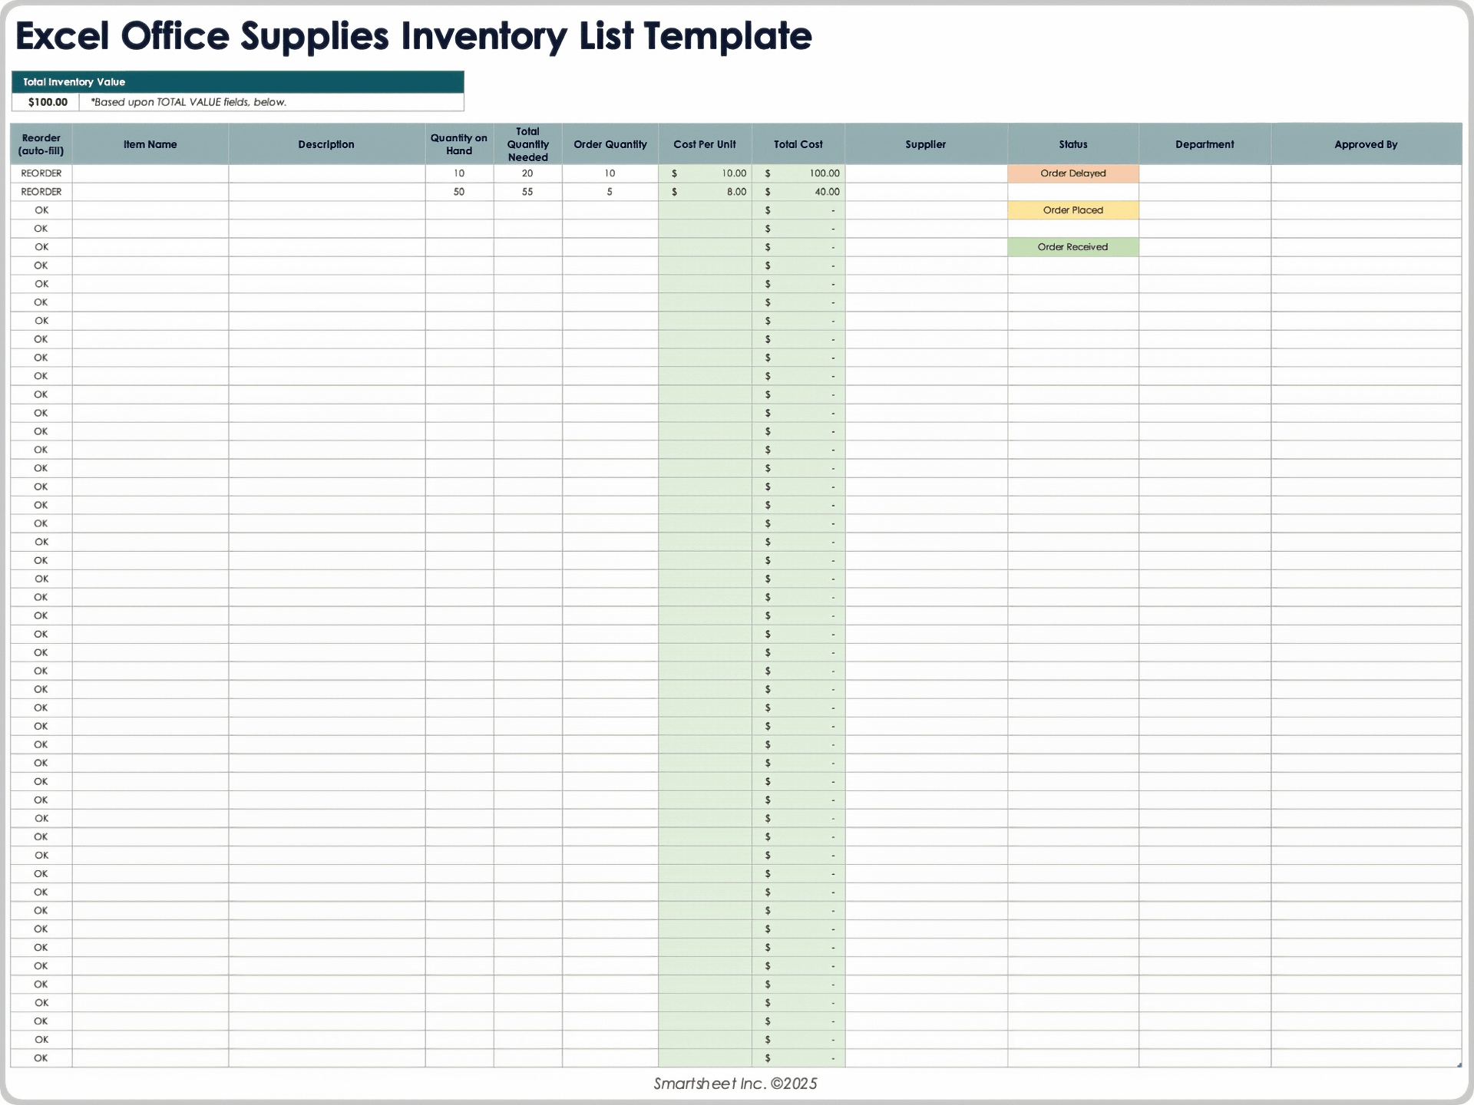1474x1105 pixels.
Task: Click the "Based upon TOTAL VALUE fields" note
Action: pyautogui.click(x=187, y=101)
